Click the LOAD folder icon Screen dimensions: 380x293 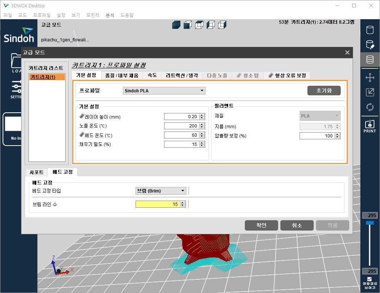point(16,63)
